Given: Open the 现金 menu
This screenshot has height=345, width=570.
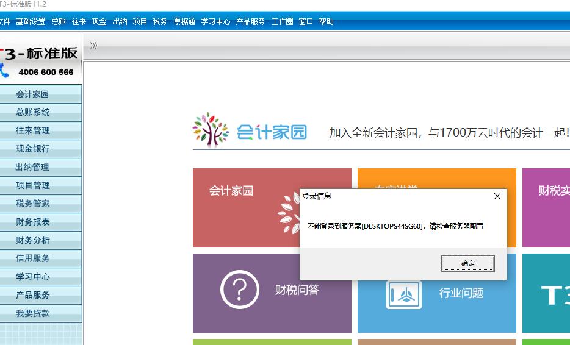Looking at the screenshot, I should [99, 22].
